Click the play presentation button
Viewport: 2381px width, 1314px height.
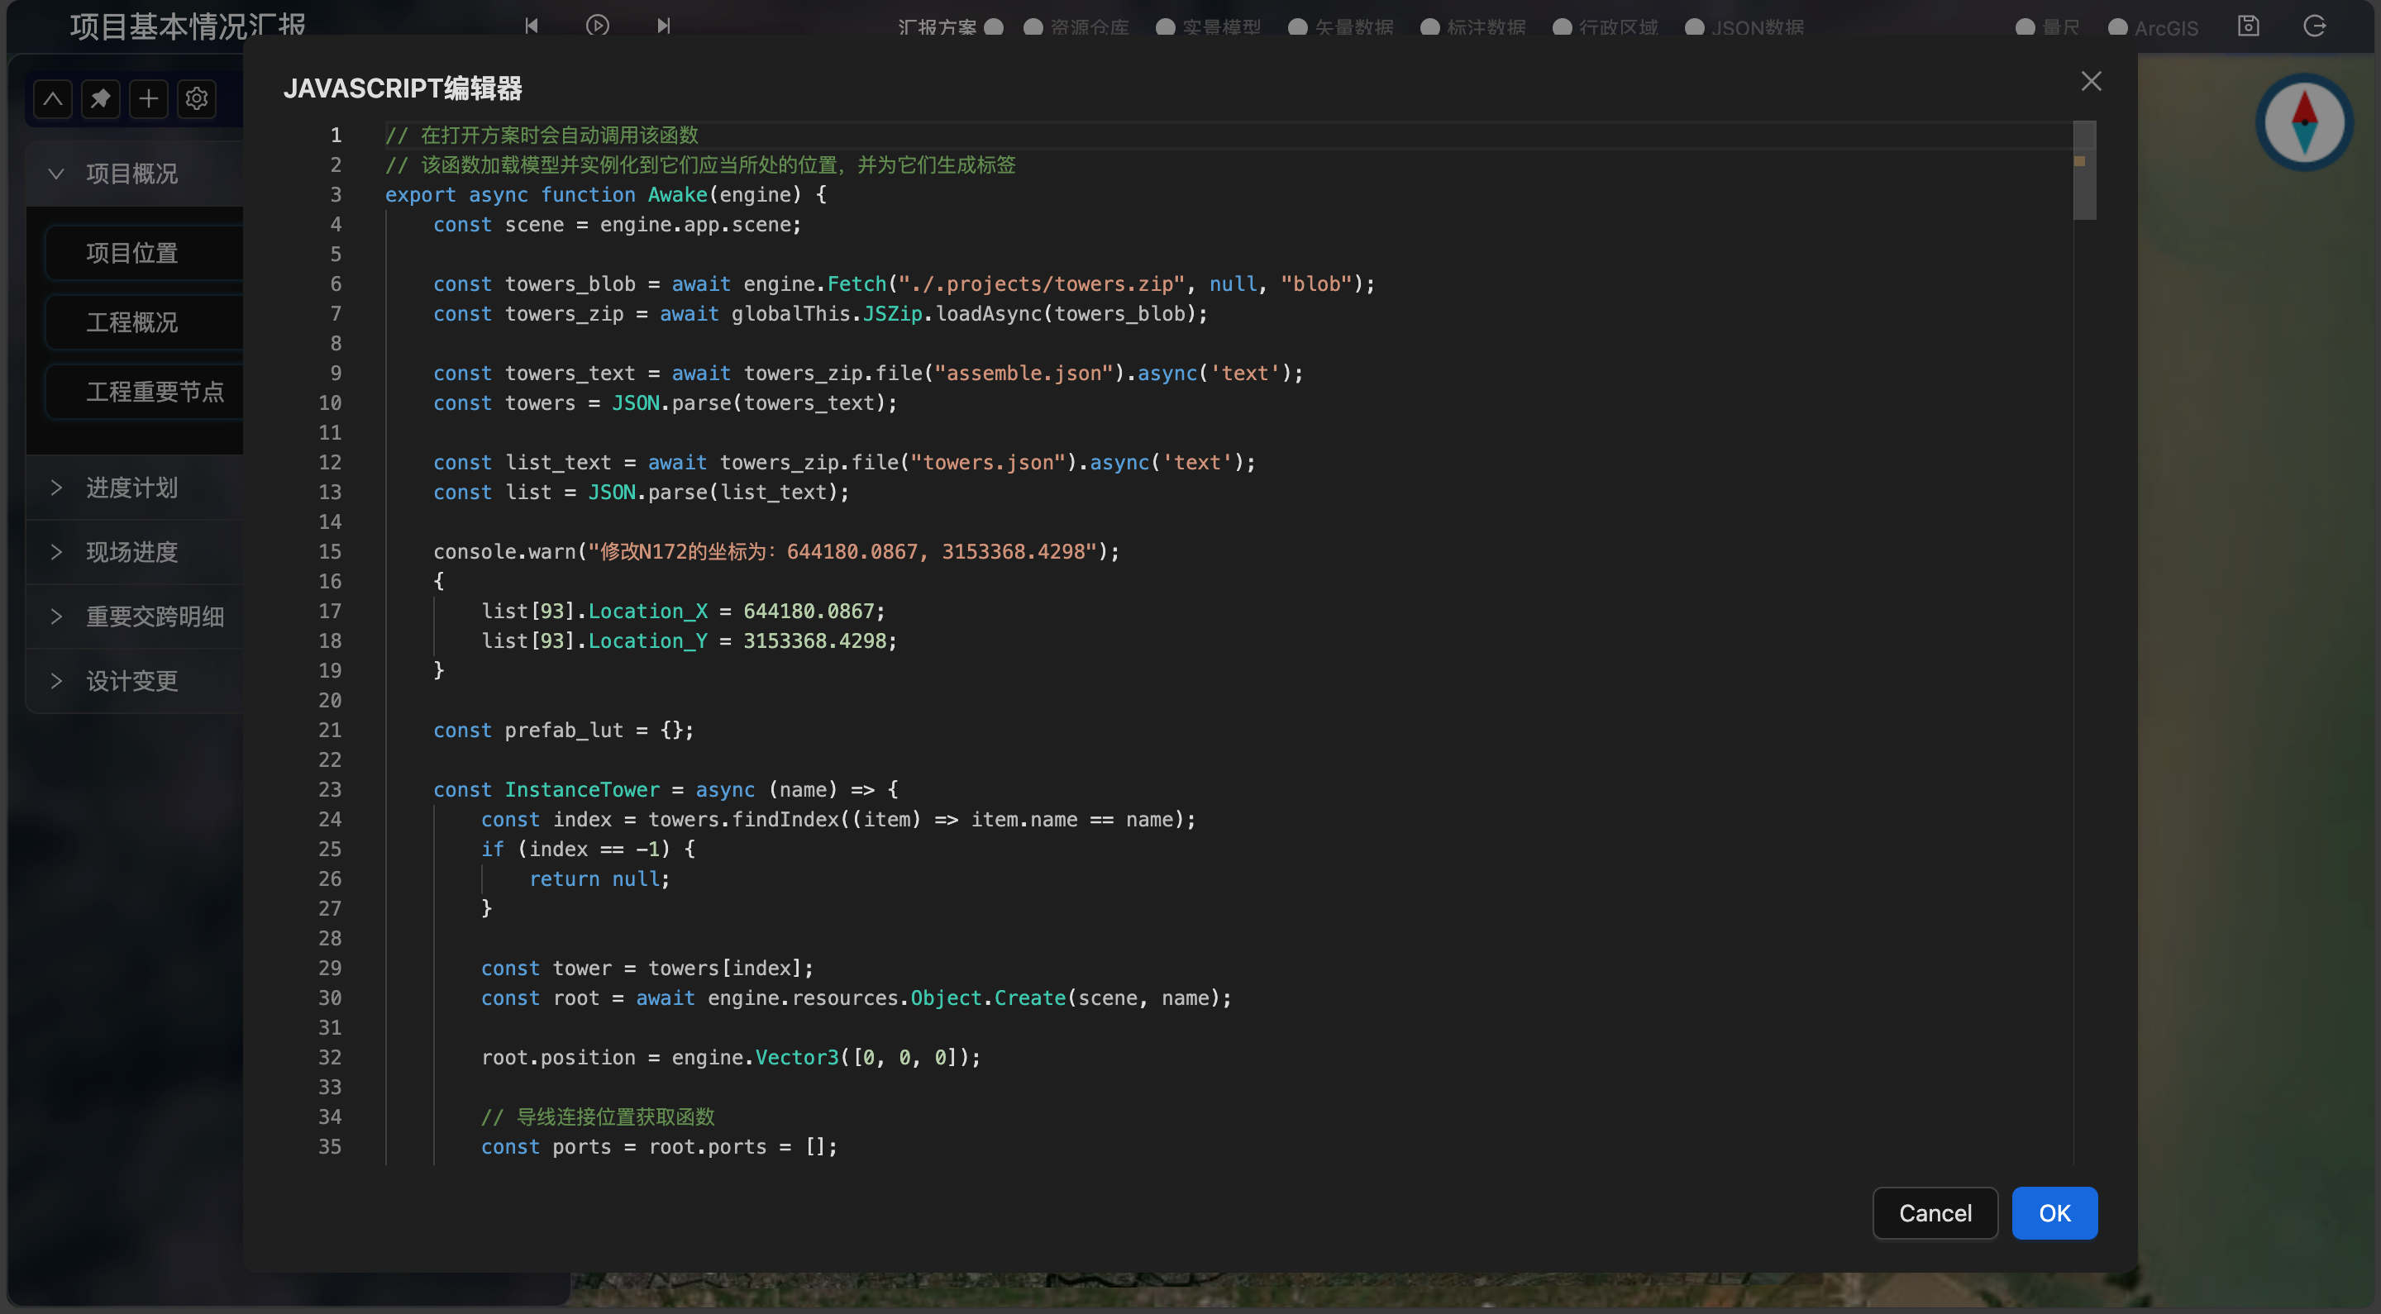pyautogui.click(x=597, y=25)
